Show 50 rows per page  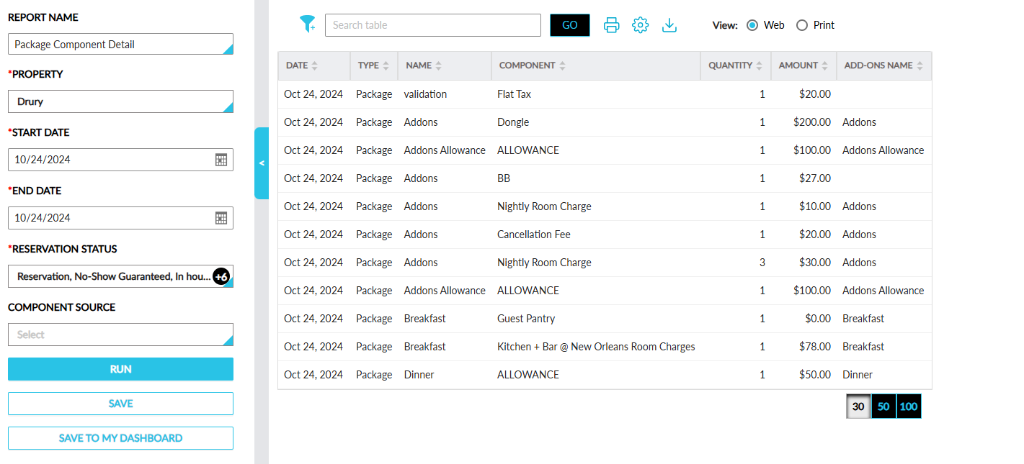(883, 406)
